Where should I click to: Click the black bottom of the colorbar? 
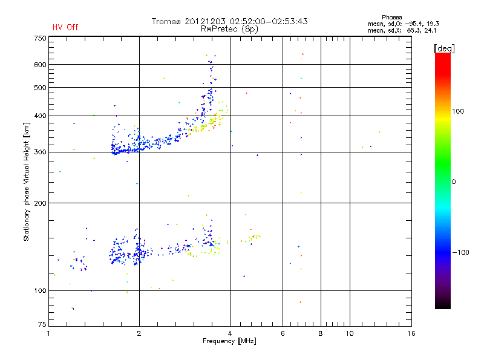[x=443, y=304]
